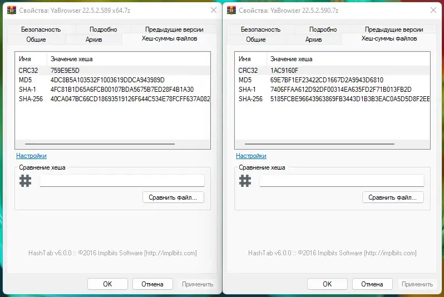Image resolution: width=444 pixels, height=297 pixels.
Task: Click the hash icon in YaBrowser 22.5.2.589 window
Action: pos(25,181)
